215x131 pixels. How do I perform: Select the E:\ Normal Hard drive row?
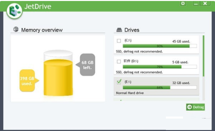[x=156, y=86]
